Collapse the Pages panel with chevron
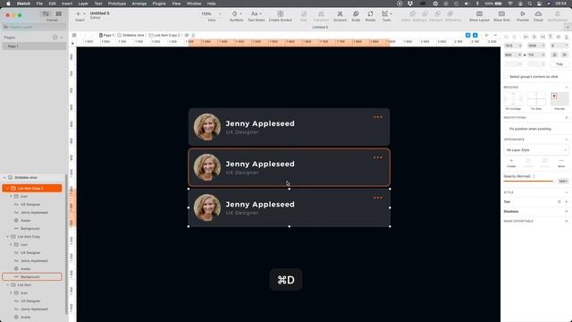Screen dimensions: 572x322 click(62, 38)
